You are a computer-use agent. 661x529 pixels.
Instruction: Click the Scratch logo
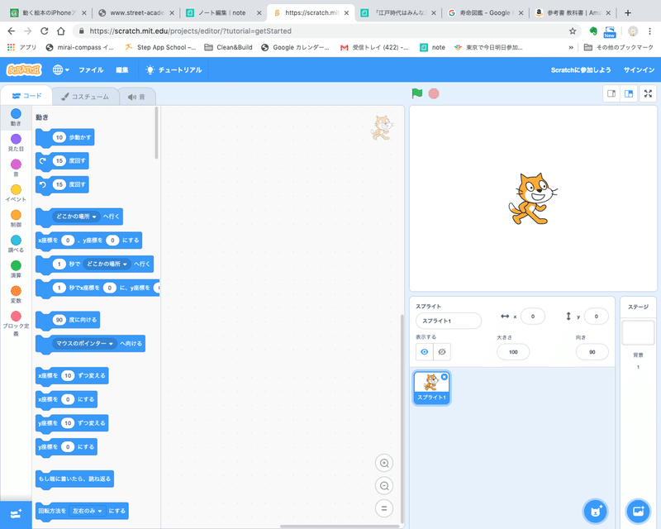click(x=24, y=69)
